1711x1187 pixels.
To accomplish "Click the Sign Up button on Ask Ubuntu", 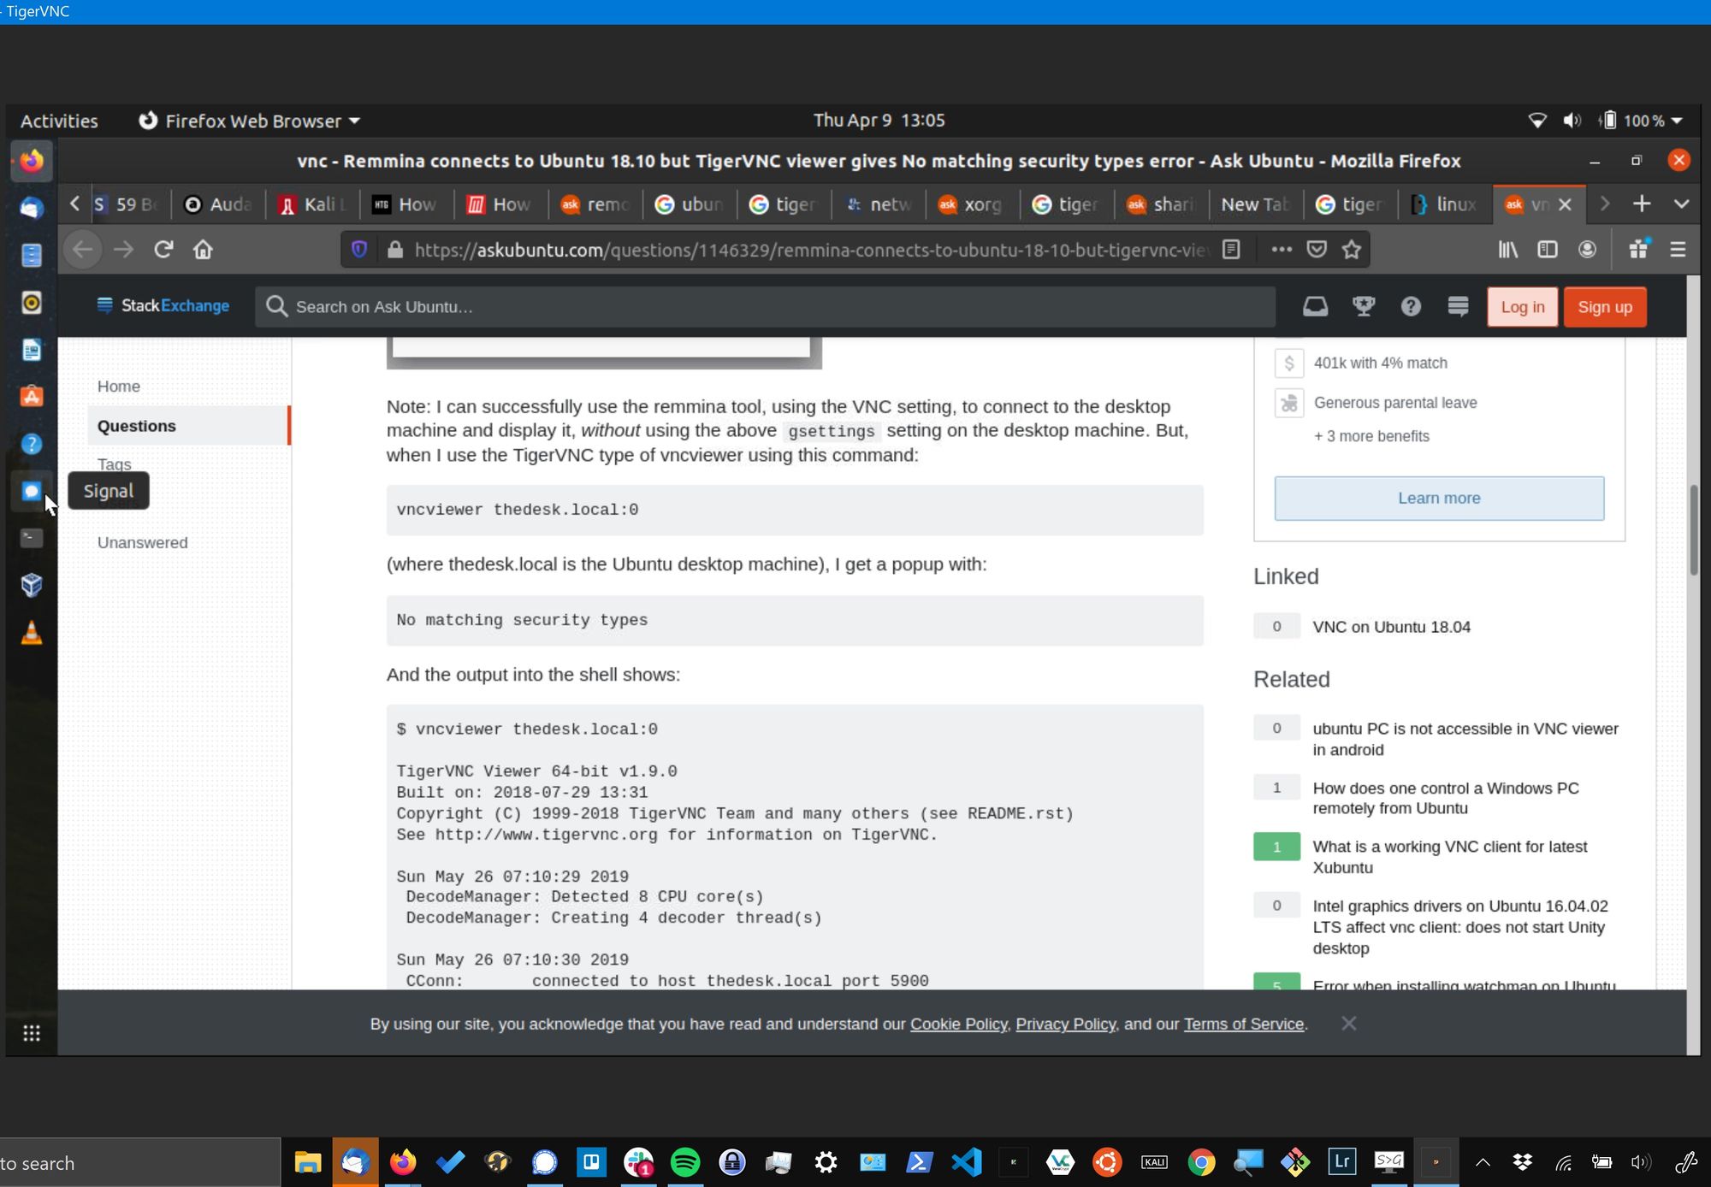I will click(1606, 307).
